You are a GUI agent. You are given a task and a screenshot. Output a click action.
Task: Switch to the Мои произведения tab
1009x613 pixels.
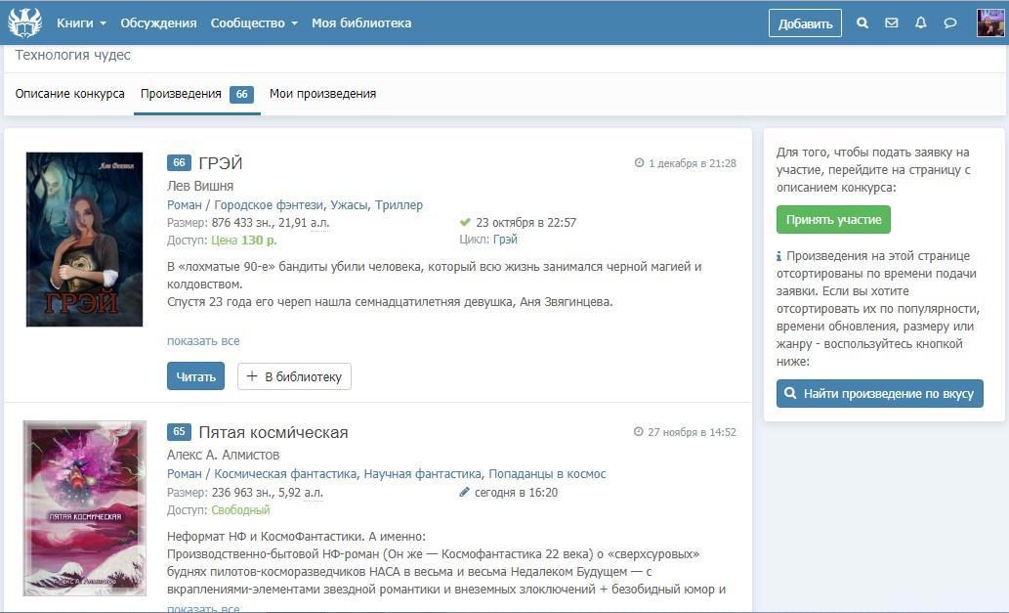(322, 94)
